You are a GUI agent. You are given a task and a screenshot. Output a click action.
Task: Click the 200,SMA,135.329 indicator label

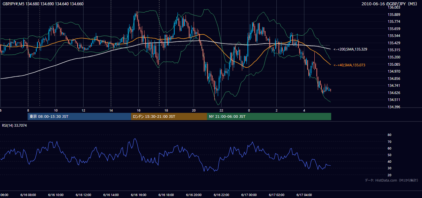coord(350,49)
